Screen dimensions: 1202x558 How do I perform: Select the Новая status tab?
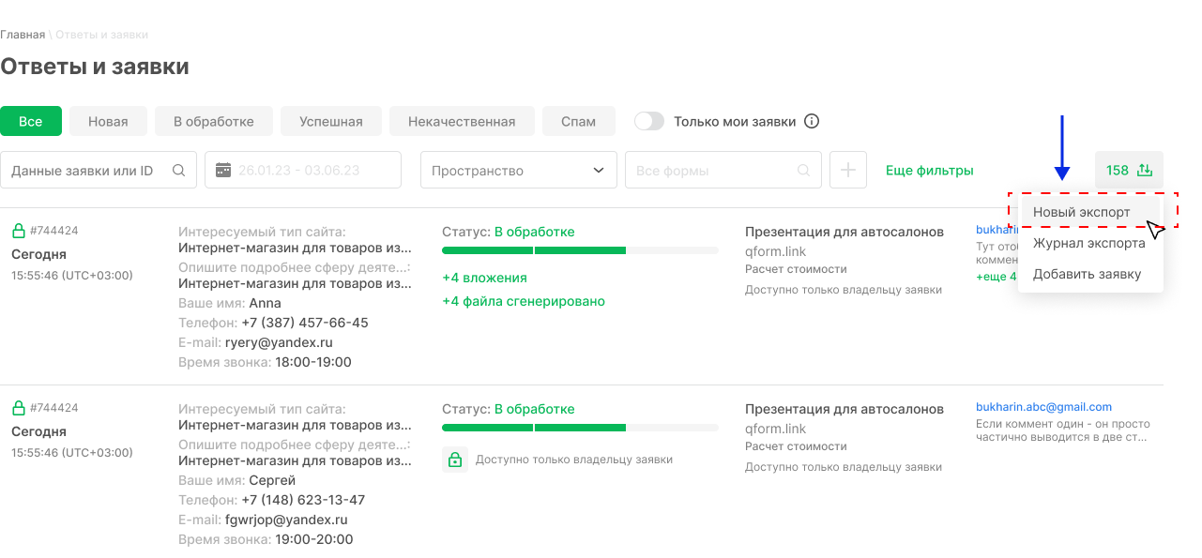108,122
